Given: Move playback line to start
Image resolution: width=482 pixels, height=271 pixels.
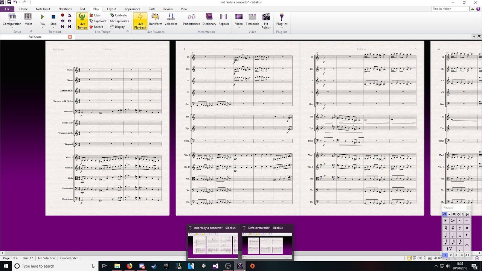Looking at the screenshot, I should (63, 27).
